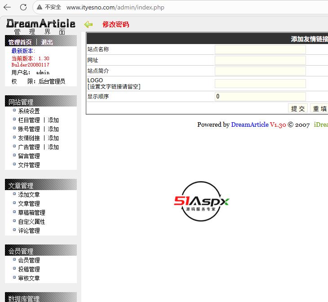Screen dimensions: 328x302
Task: Click the browser back arrow
Action: [x=7, y=7]
